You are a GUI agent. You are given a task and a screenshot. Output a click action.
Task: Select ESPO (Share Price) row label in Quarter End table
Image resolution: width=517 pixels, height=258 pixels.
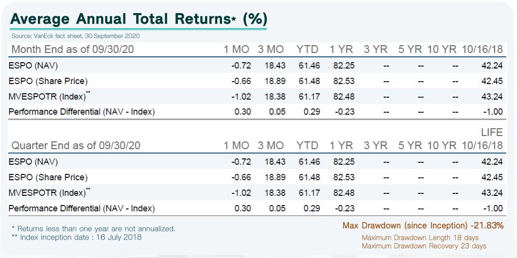click(x=48, y=177)
